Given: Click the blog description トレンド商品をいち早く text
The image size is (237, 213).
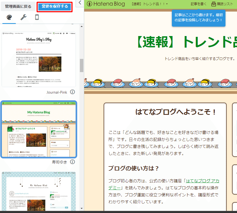Looking at the screenshot, I should (x=200, y=59).
